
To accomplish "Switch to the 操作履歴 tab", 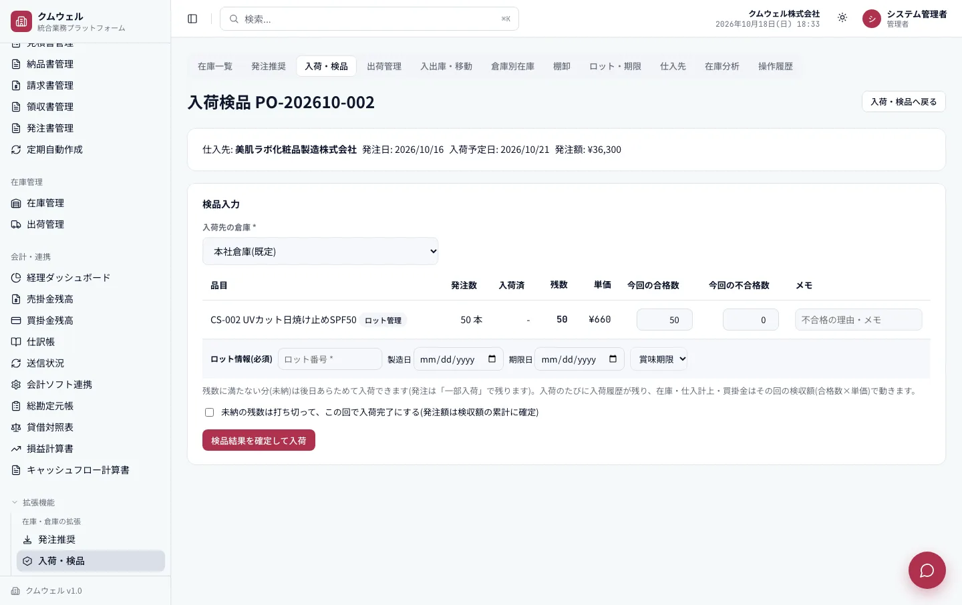I will pyautogui.click(x=776, y=66).
